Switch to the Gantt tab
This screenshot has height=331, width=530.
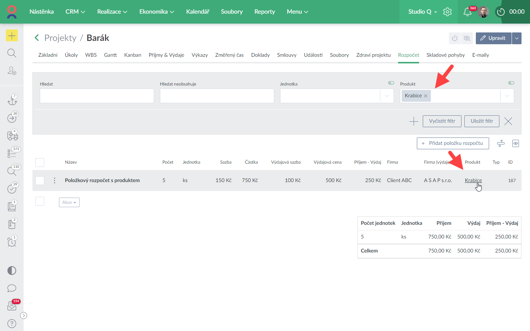click(110, 55)
